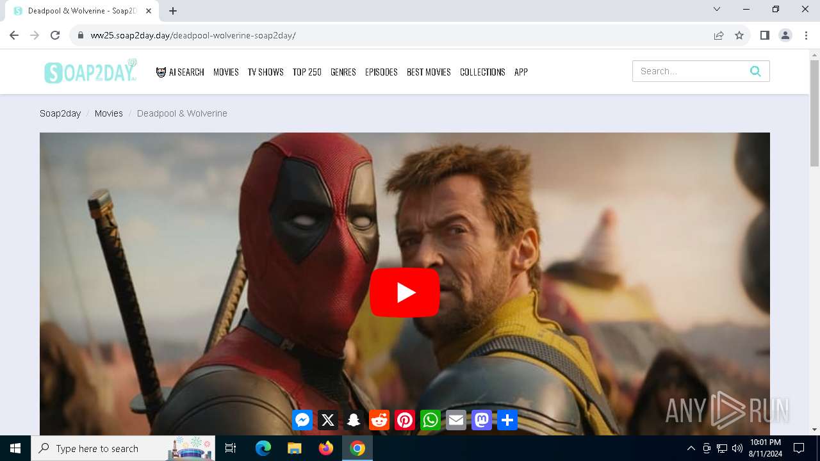Select the Deadpool & Wolverine browser tab
Viewport: 820px width, 461px height.
82,11
